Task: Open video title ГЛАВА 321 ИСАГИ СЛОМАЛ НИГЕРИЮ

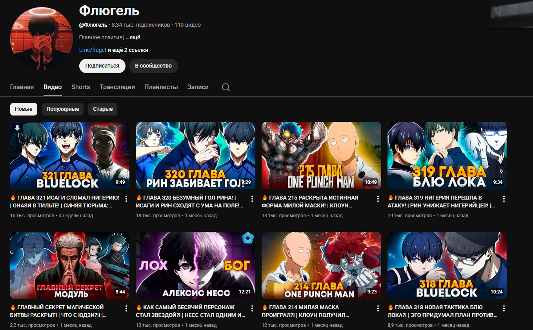Action: [x=64, y=202]
